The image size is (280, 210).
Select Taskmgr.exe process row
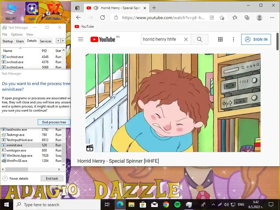[x=31, y=135]
